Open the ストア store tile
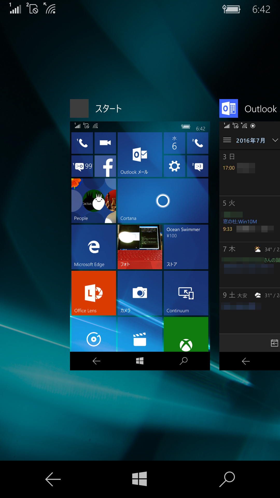This screenshot has height=498, width=280. [x=186, y=247]
